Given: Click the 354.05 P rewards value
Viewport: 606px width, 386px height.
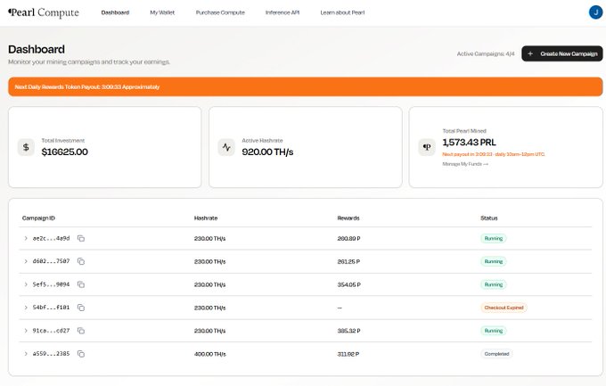Looking at the screenshot, I should pyautogui.click(x=349, y=284).
